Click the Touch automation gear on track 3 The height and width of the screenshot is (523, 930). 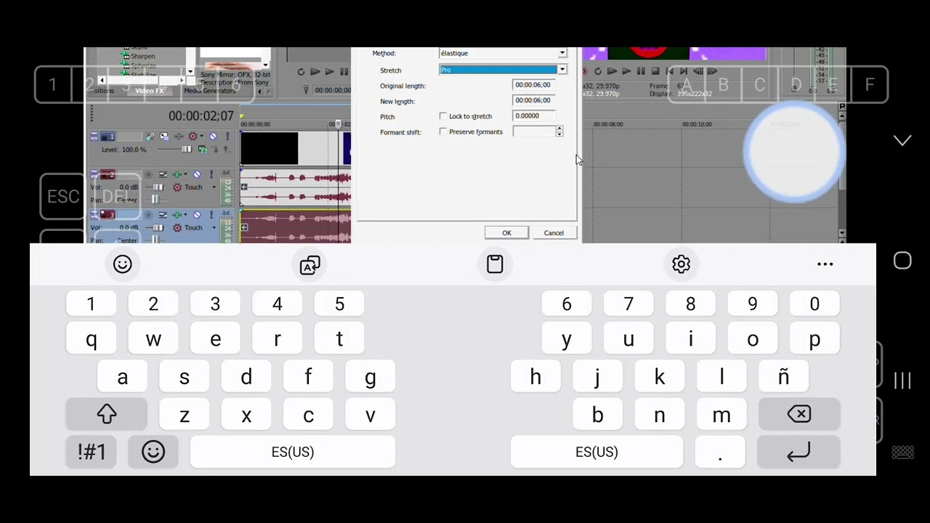click(x=177, y=227)
